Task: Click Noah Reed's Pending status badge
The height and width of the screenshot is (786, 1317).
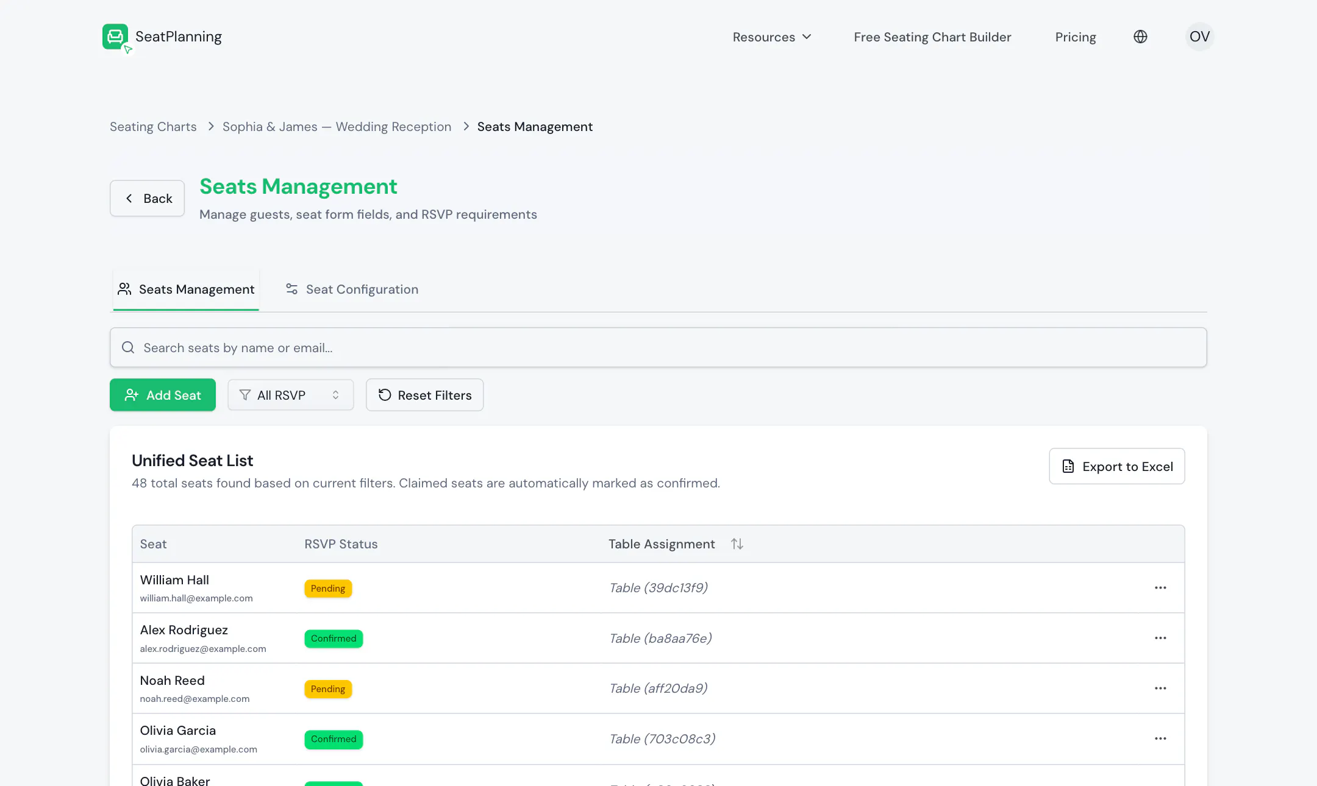Action: click(328, 689)
